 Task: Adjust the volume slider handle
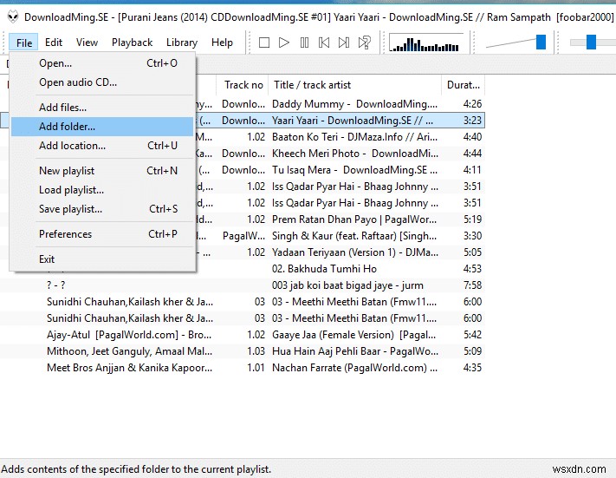point(541,43)
